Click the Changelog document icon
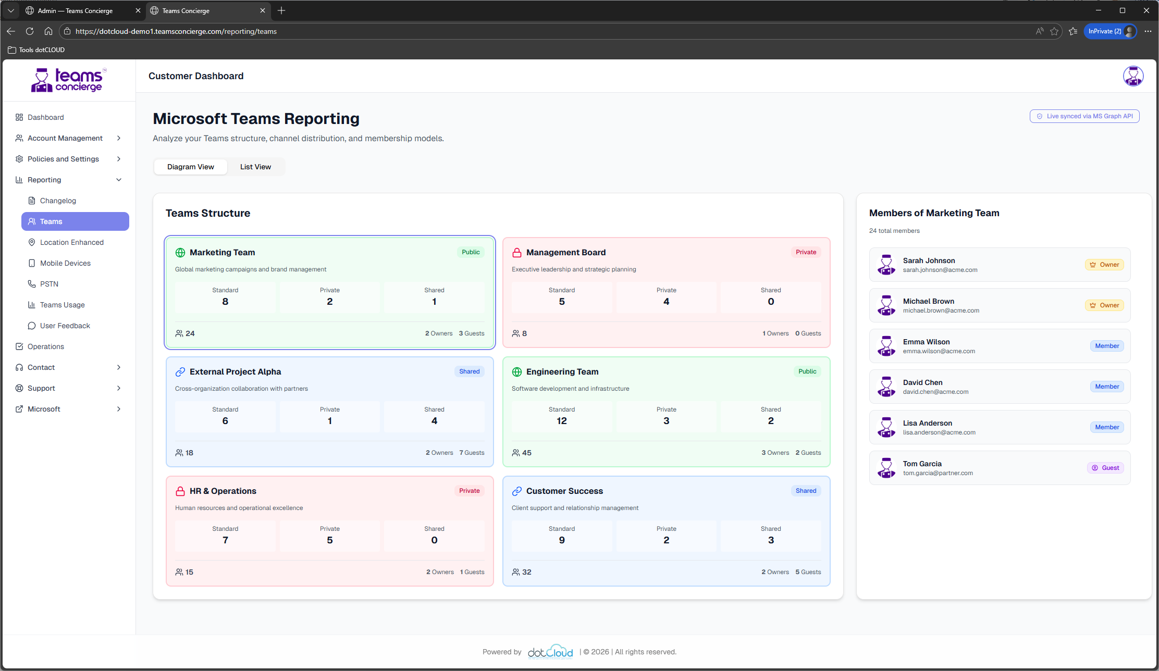 tap(32, 201)
